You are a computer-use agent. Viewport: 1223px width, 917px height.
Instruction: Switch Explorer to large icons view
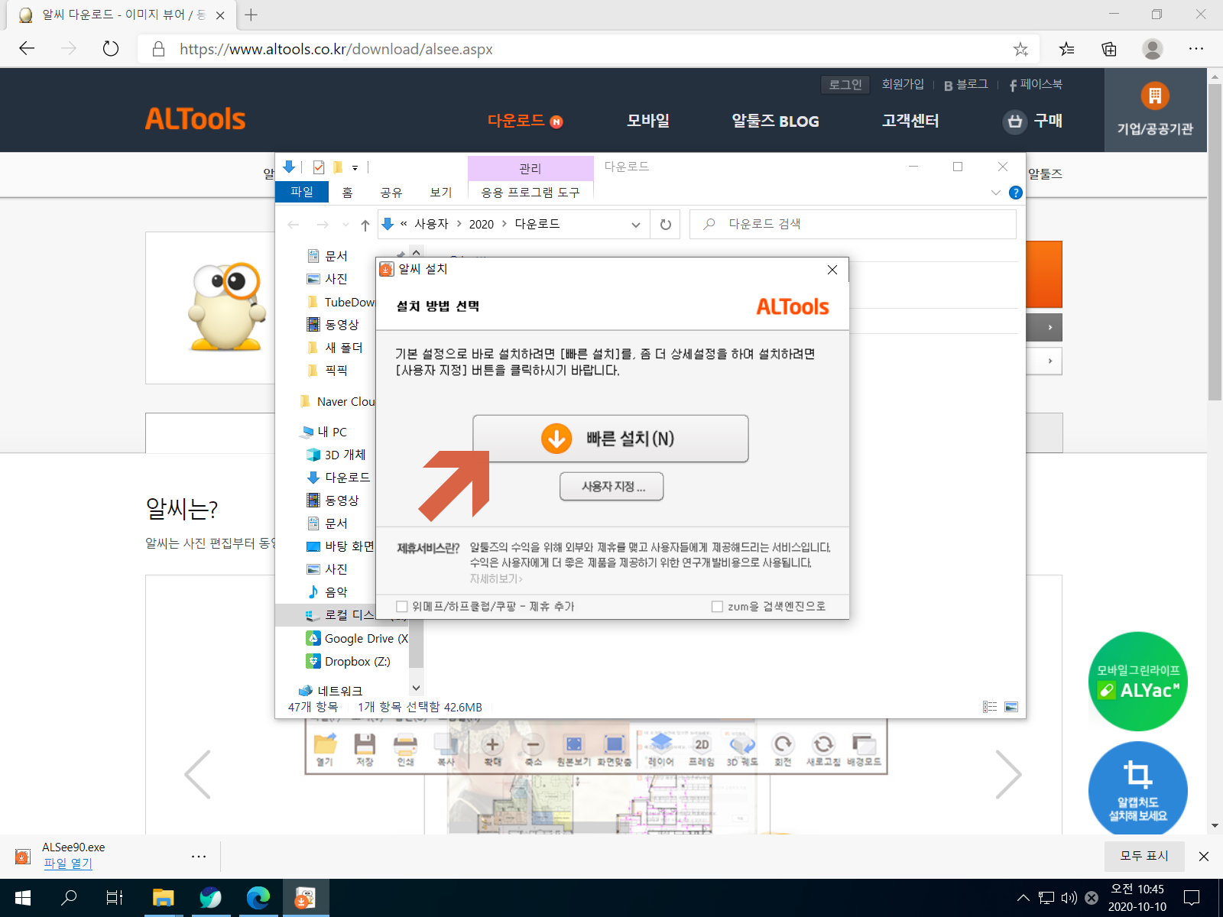click(1011, 707)
